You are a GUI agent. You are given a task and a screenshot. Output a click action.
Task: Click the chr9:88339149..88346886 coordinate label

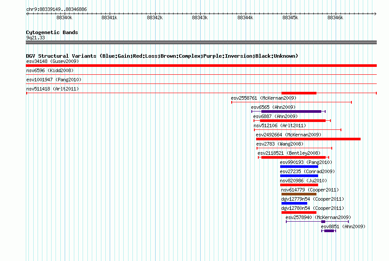[x=56, y=9]
